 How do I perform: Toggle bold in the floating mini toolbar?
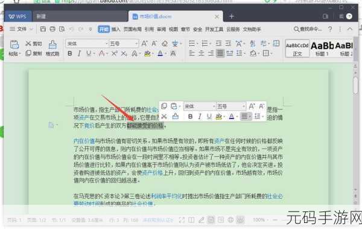(x=190, y=117)
